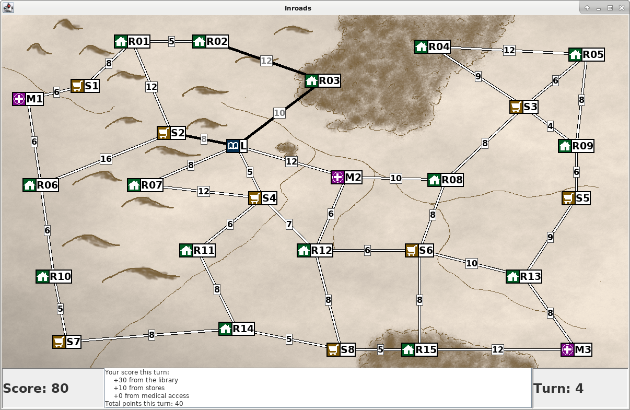Select the M3 medical center icon
Screen dimensions: 630x410
tap(568, 349)
